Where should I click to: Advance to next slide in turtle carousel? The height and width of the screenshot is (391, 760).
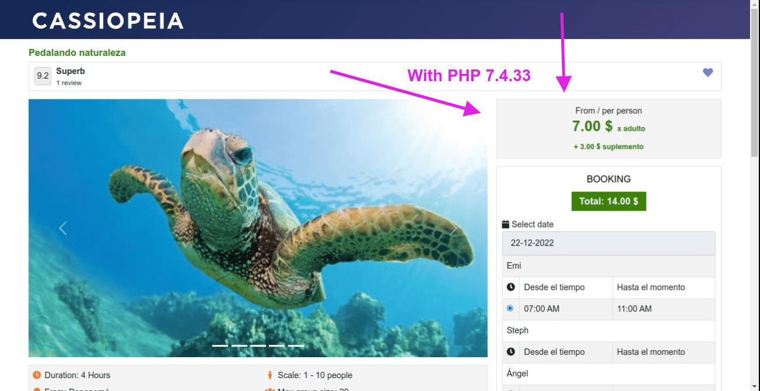[x=453, y=228]
